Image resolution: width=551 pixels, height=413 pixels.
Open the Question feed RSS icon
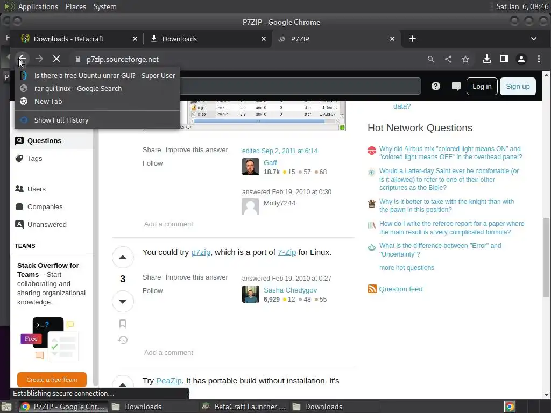coord(372,289)
